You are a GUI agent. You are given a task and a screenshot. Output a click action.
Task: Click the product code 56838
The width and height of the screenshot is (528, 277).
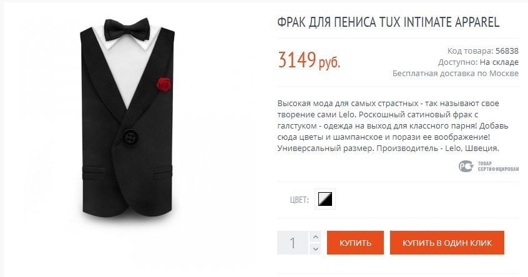507,51
